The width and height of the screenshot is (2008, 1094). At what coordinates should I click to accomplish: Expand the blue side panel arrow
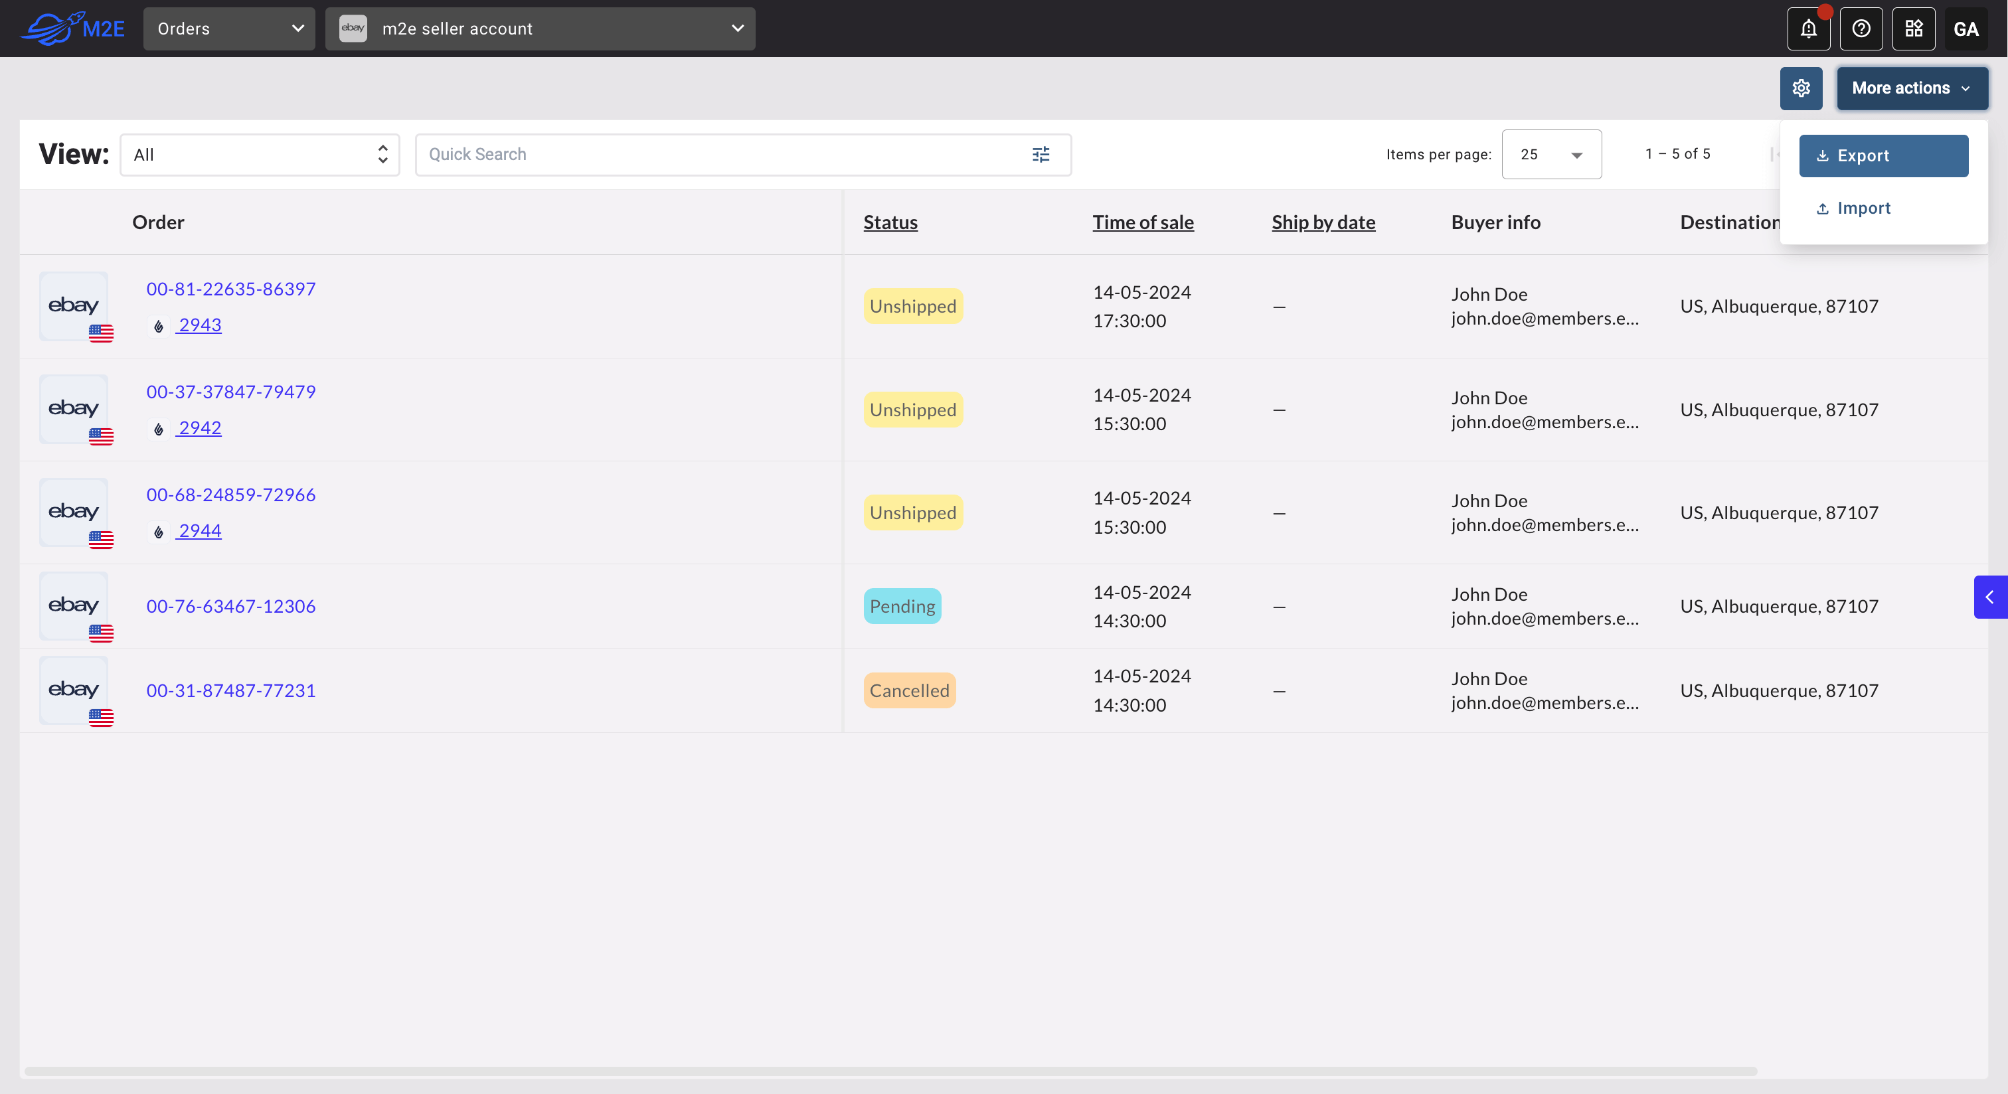(1990, 597)
